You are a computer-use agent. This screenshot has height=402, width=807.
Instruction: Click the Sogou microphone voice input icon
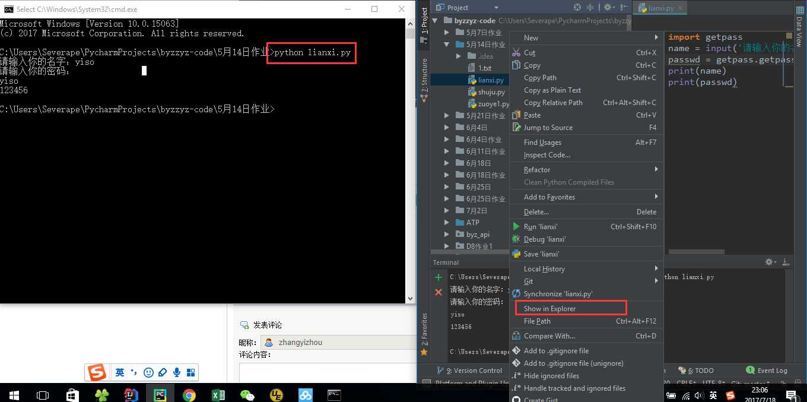point(177,373)
